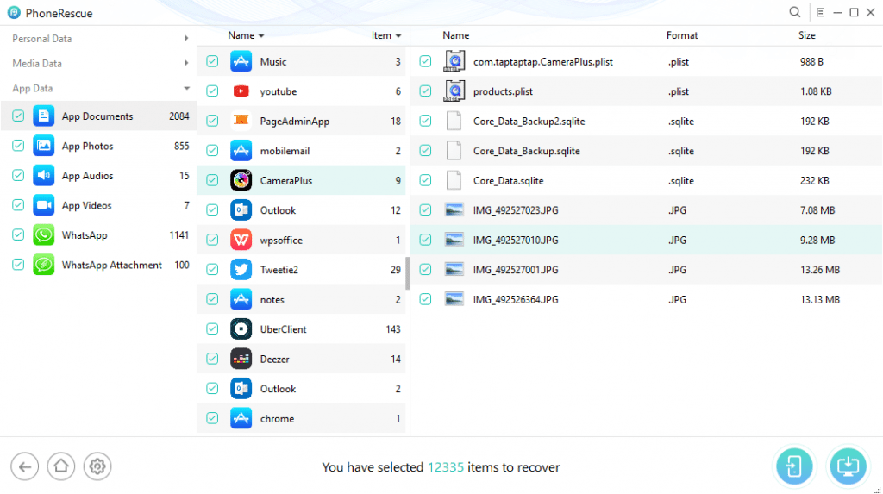This screenshot has width=883, height=494.
Task: Click the recover to device button
Action: pyautogui.click(x=794, y=466)
